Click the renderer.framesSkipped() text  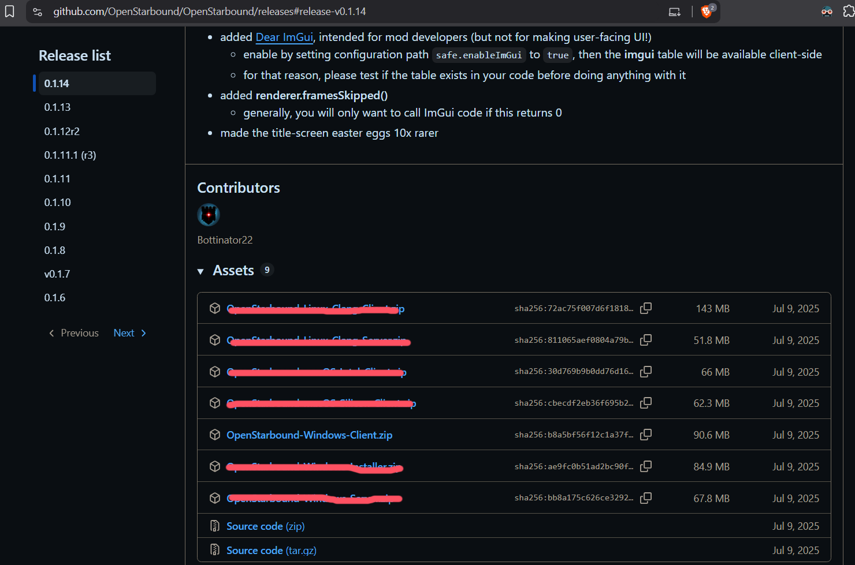coord(322,95)
